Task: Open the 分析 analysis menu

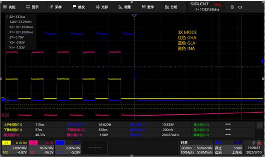Action: coord(171,7)
